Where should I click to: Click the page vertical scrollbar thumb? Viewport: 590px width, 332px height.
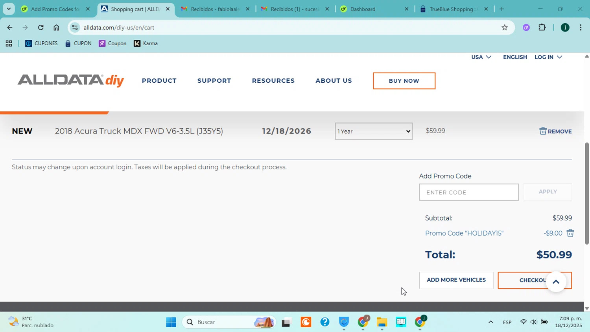tap(586, 193)
